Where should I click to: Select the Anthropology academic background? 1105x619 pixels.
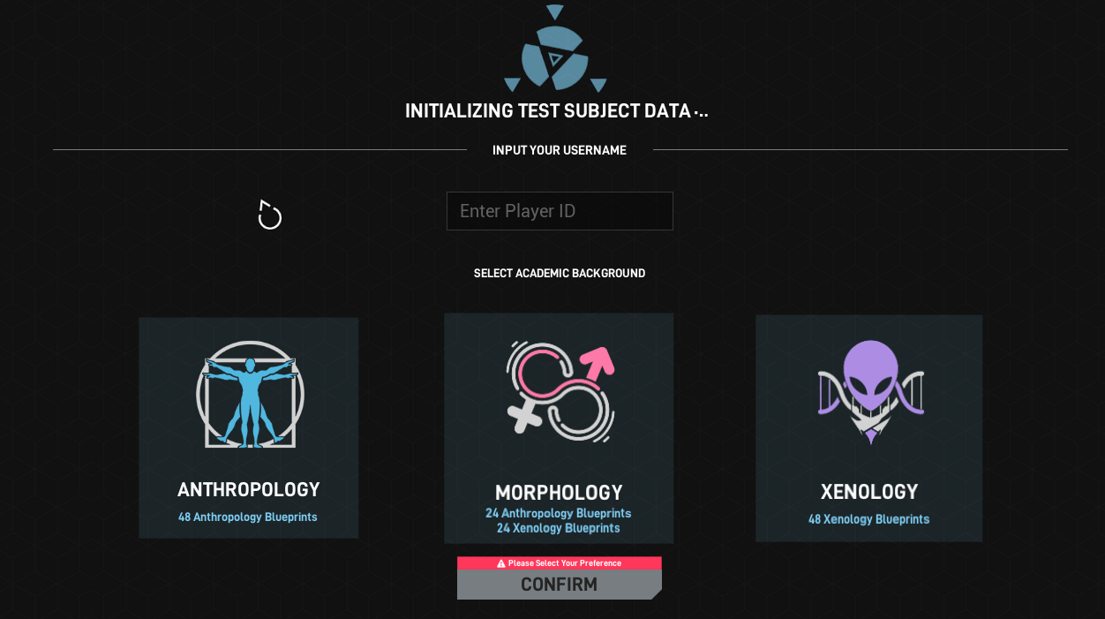pyautogui.click(x=248, y=427)
